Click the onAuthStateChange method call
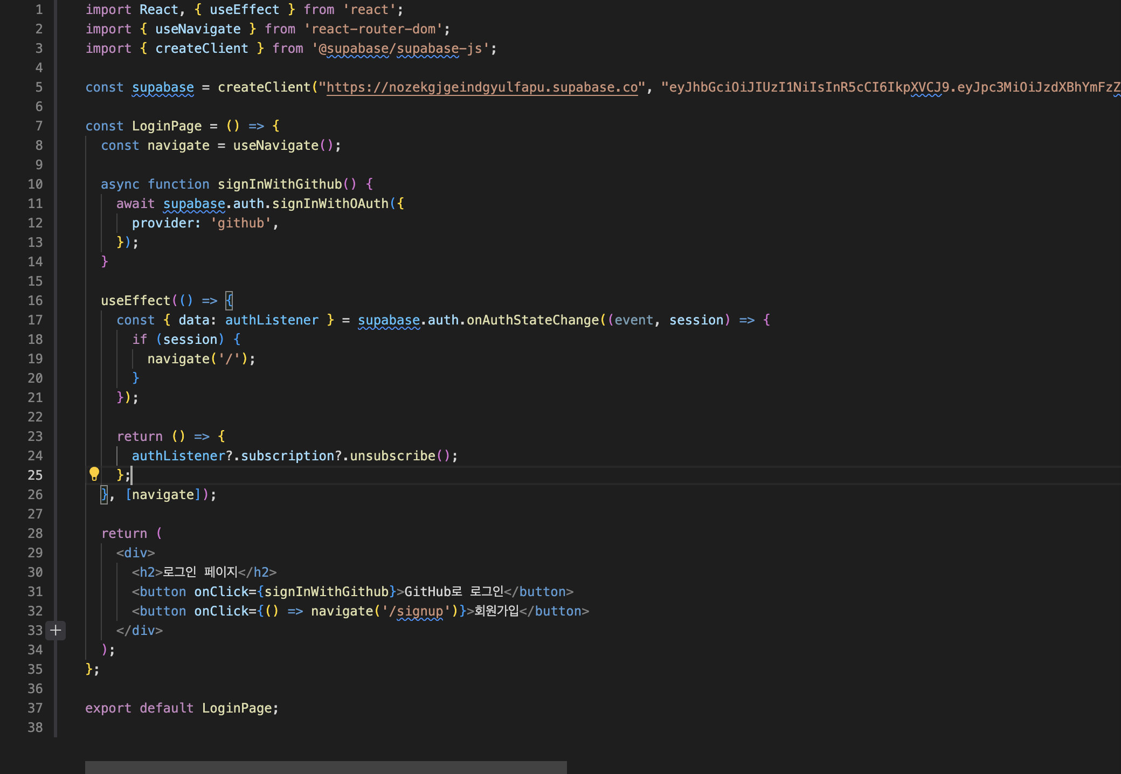 [x=532, y=320]
